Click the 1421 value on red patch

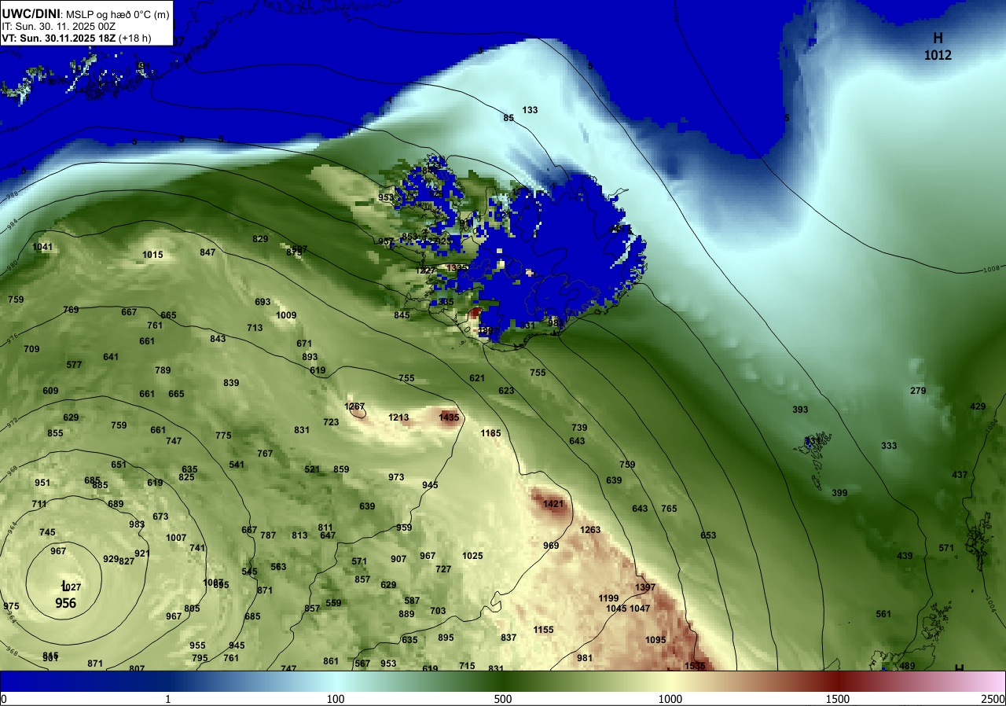554,504
